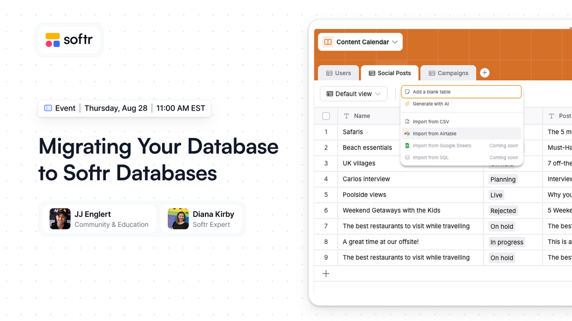Viewport: 572px width, 321px height.
Task: Click the Google Sheets icon in menu
Action: 407,145
